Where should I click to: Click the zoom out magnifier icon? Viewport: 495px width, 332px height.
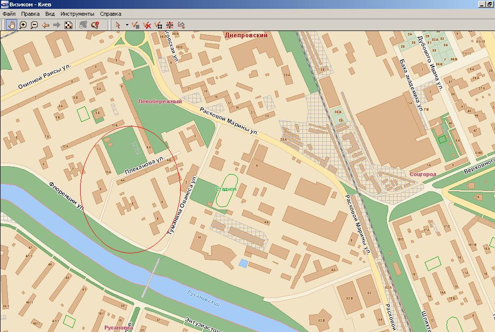34,25
